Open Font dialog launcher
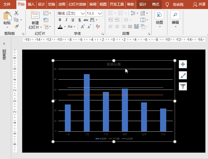Viewport: 208px width, 159px height. pos(103,34)
